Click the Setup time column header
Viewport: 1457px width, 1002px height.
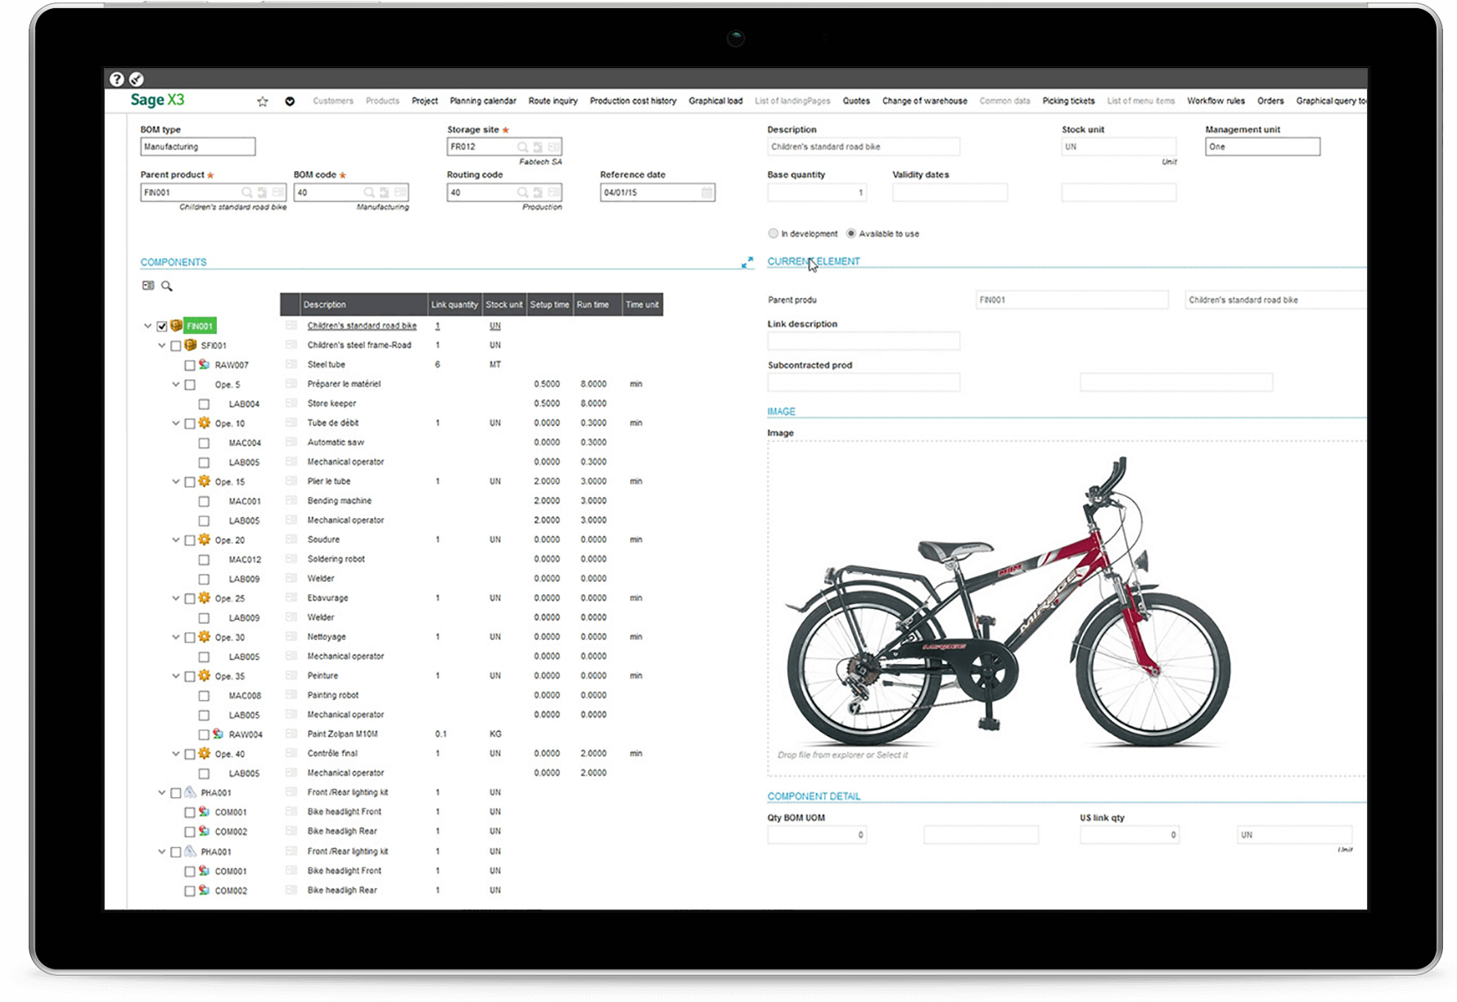549,305
